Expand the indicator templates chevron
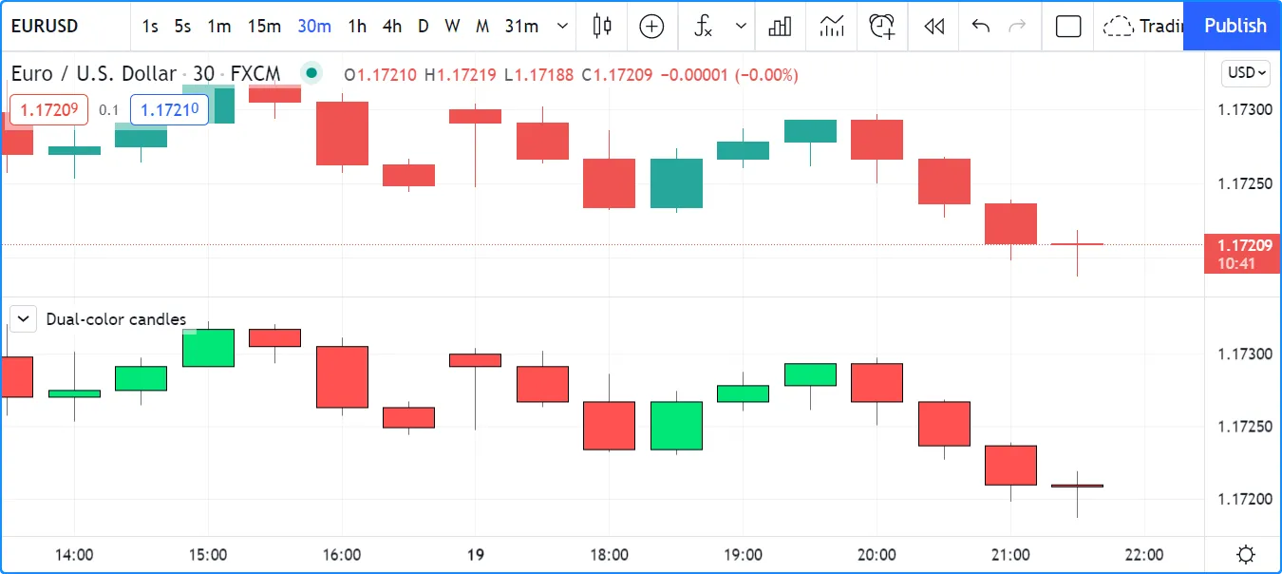Viewport: 1282px width, 574px height. coord(741,26)
